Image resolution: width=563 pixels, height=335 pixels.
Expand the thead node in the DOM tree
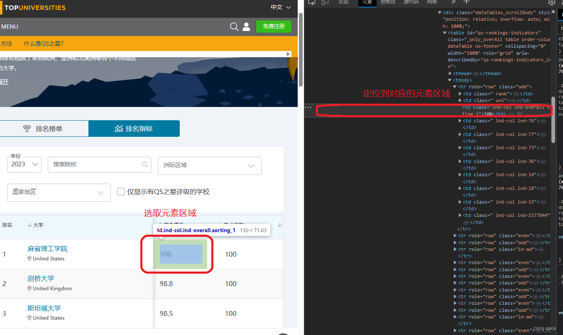(450, 73)
